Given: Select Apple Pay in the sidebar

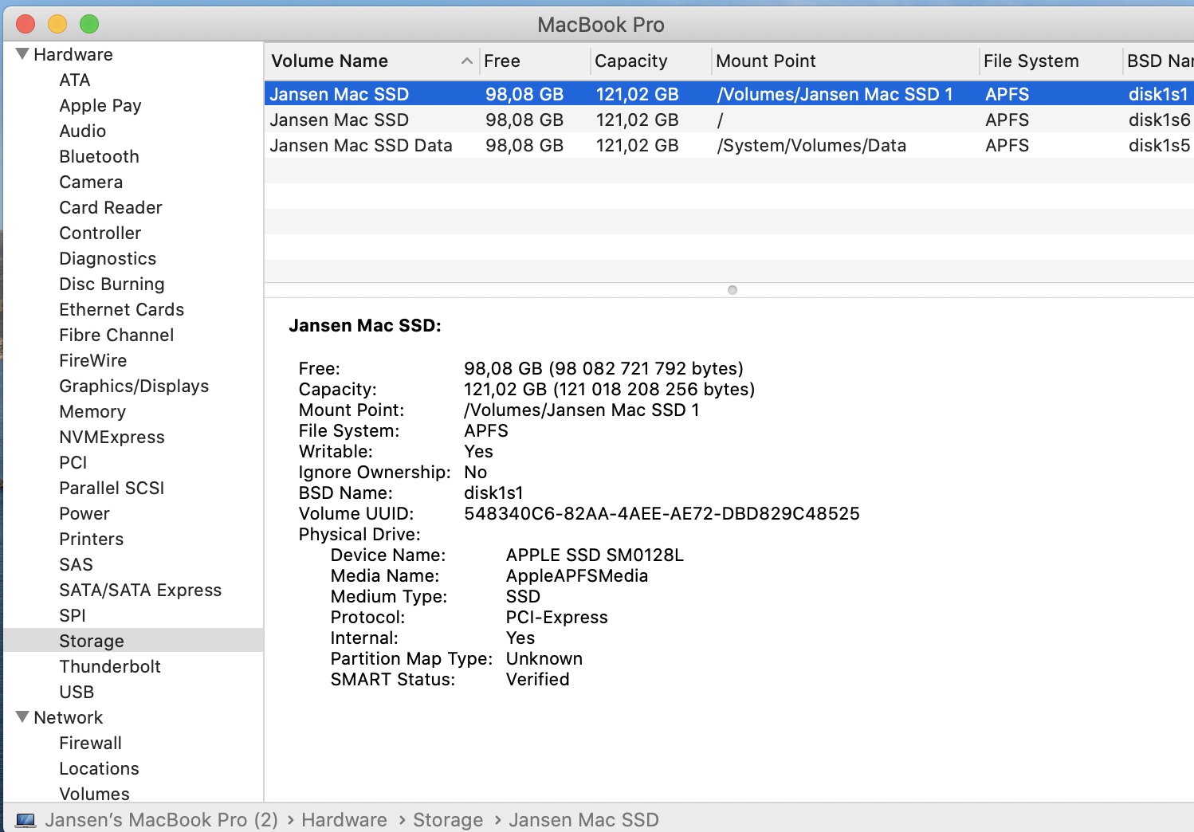Looking at the screenshot, I should point(100,106).
